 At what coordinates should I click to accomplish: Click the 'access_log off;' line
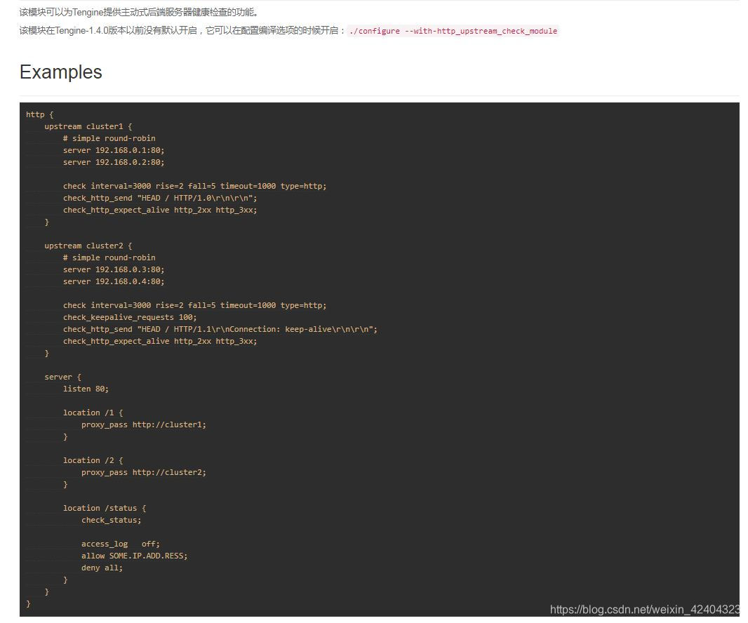(x=121, y=544)
